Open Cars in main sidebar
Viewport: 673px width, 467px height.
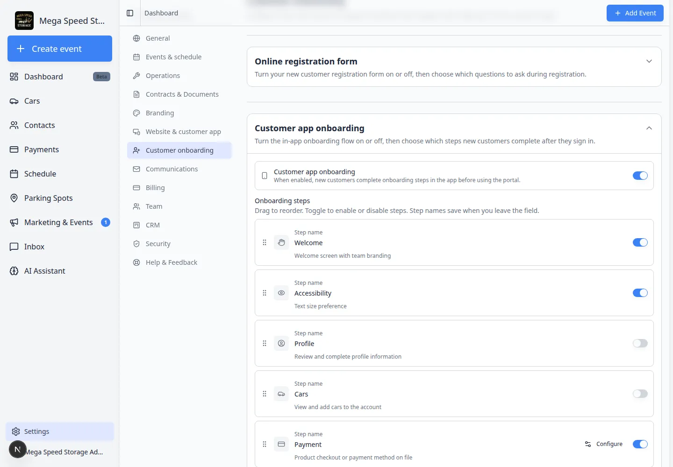60,101
